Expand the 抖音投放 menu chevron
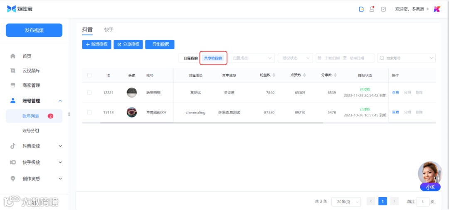 (x=60, y=146)
